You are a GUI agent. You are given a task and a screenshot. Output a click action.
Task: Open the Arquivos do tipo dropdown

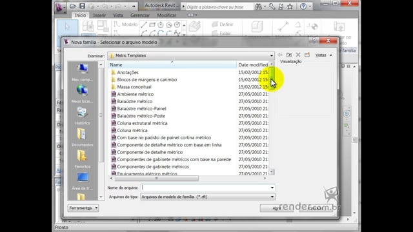click(x=272, y=197)
